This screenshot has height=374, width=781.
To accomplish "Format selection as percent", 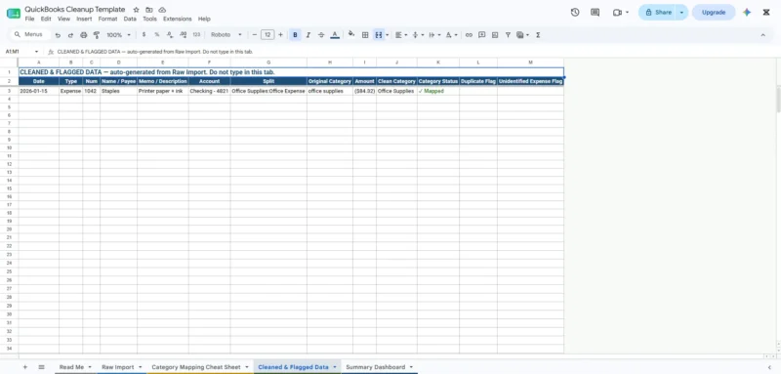I will point(157,35).
